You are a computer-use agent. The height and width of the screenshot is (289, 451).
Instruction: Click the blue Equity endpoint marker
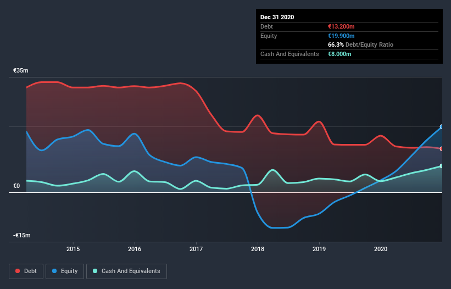(x=442, y=127)
